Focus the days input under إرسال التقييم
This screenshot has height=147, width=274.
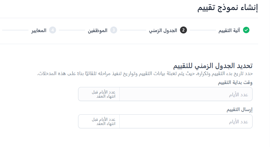click(x=186, y=122)
